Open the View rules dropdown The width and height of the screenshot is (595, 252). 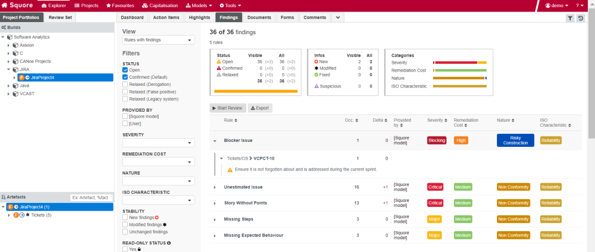pos(159,40)
